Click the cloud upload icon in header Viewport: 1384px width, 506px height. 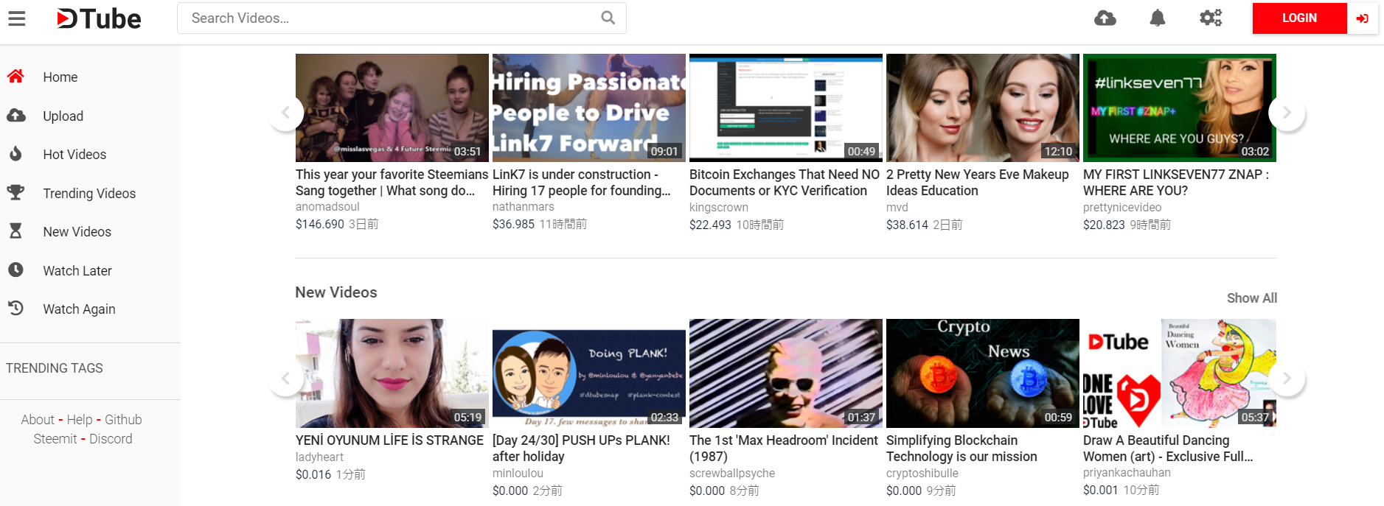(x=1105, y=18)
